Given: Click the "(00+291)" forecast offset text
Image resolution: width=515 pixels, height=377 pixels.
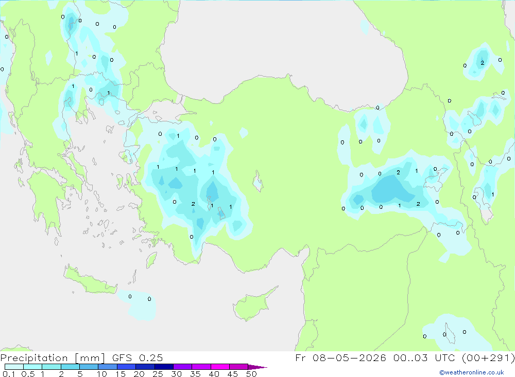Looking at the screenshot, I should coord(488,357).
